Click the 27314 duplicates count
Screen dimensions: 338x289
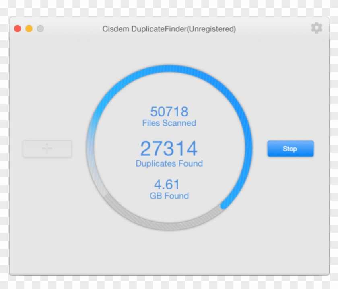(x=169, y=149)
